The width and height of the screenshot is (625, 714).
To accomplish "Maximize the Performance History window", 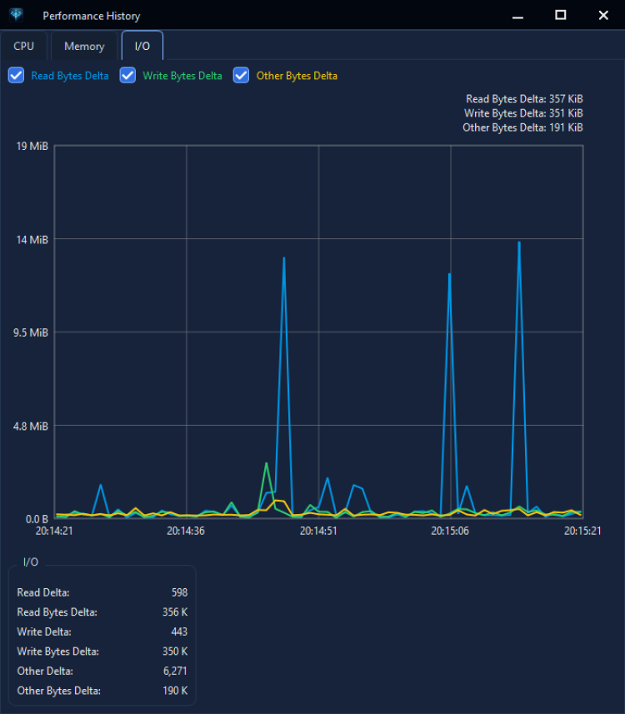I will point(560,16).
